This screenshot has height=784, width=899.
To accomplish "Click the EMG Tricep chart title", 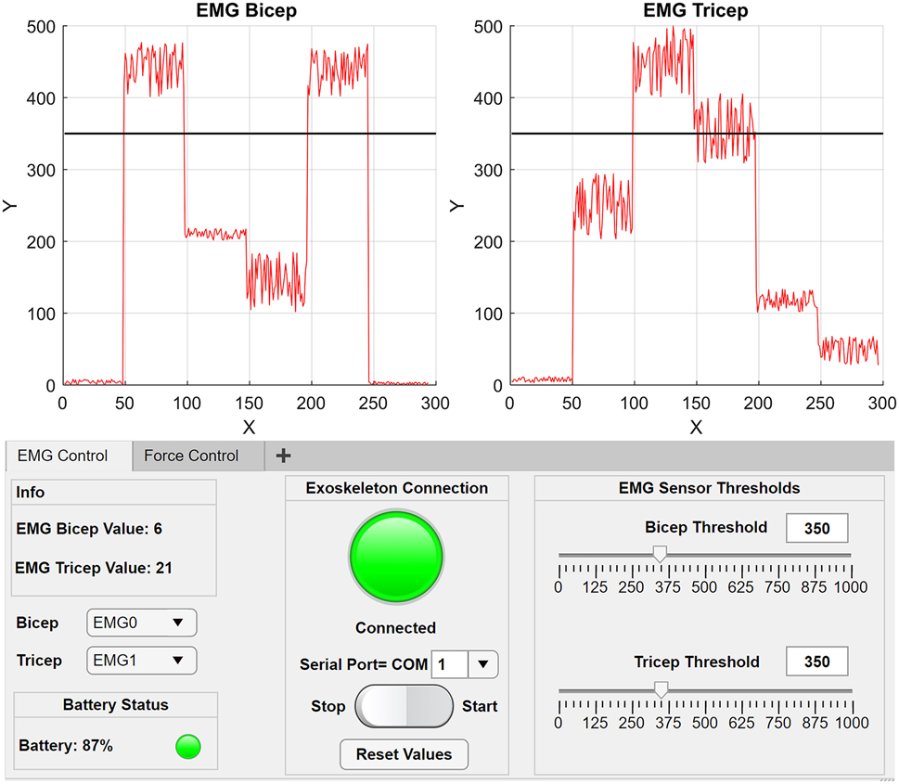I will click(696, 11).
